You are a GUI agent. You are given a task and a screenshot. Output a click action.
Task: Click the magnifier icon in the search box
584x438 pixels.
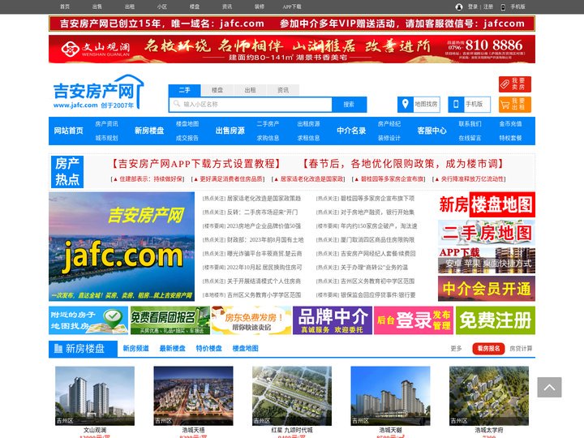(x=177, y=104)
